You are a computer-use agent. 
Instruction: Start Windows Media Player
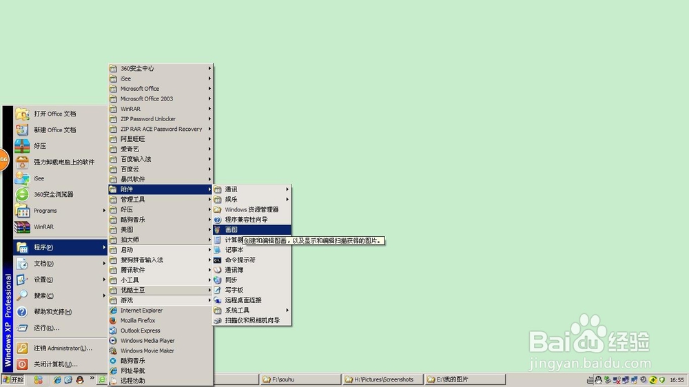(161, 341)
